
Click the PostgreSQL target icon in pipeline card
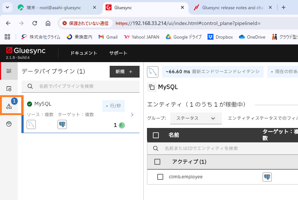click(x=62, y=124)
